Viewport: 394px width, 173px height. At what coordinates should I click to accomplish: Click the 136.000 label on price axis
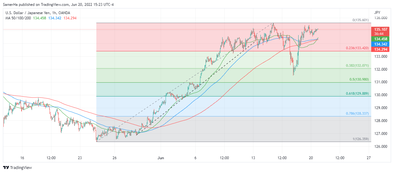click(x=380, y=18)
